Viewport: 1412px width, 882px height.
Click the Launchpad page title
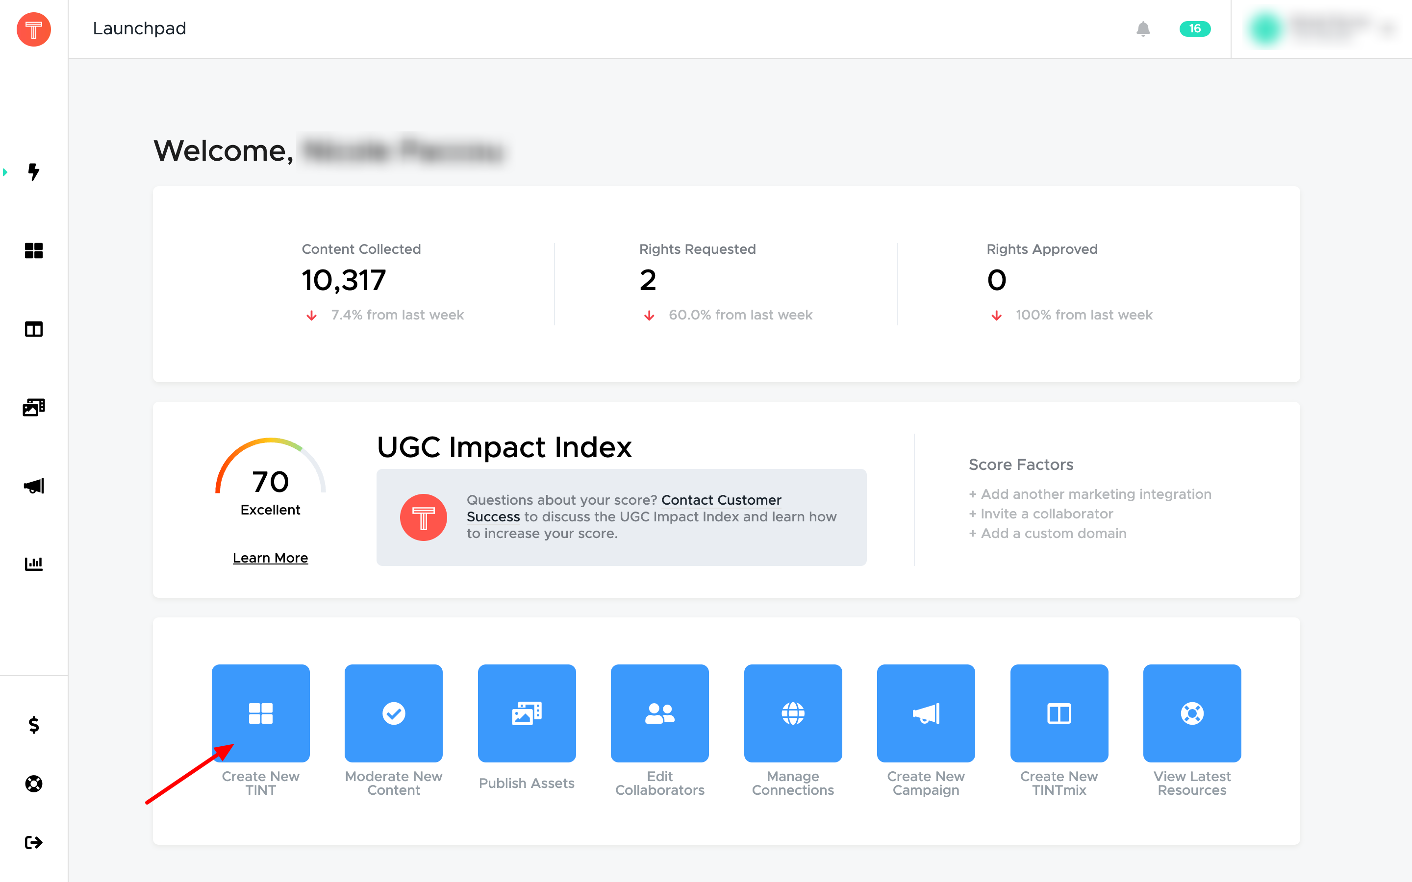[x=139, y=28]
